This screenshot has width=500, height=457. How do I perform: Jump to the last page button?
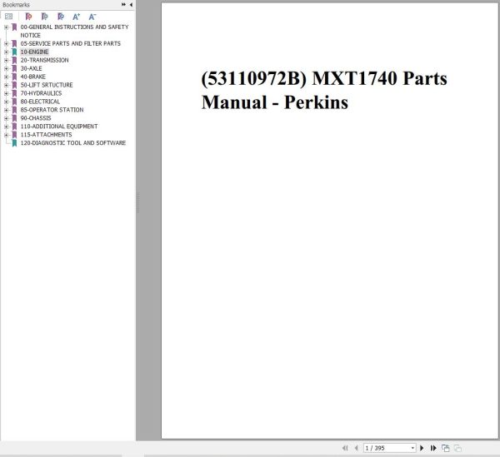pos(433,448)
